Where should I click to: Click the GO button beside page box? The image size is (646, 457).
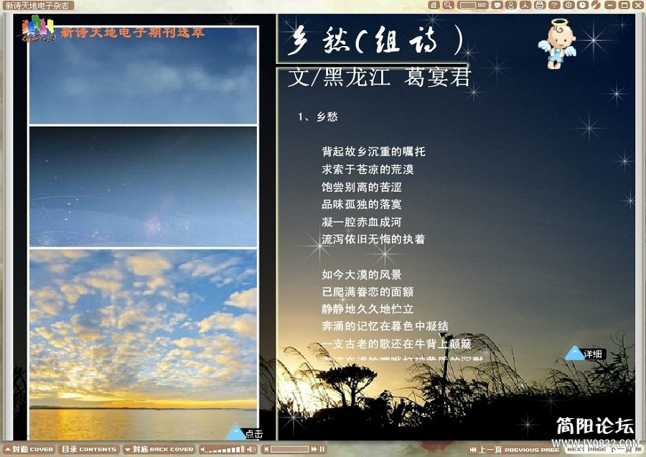[x=482, y=5]
